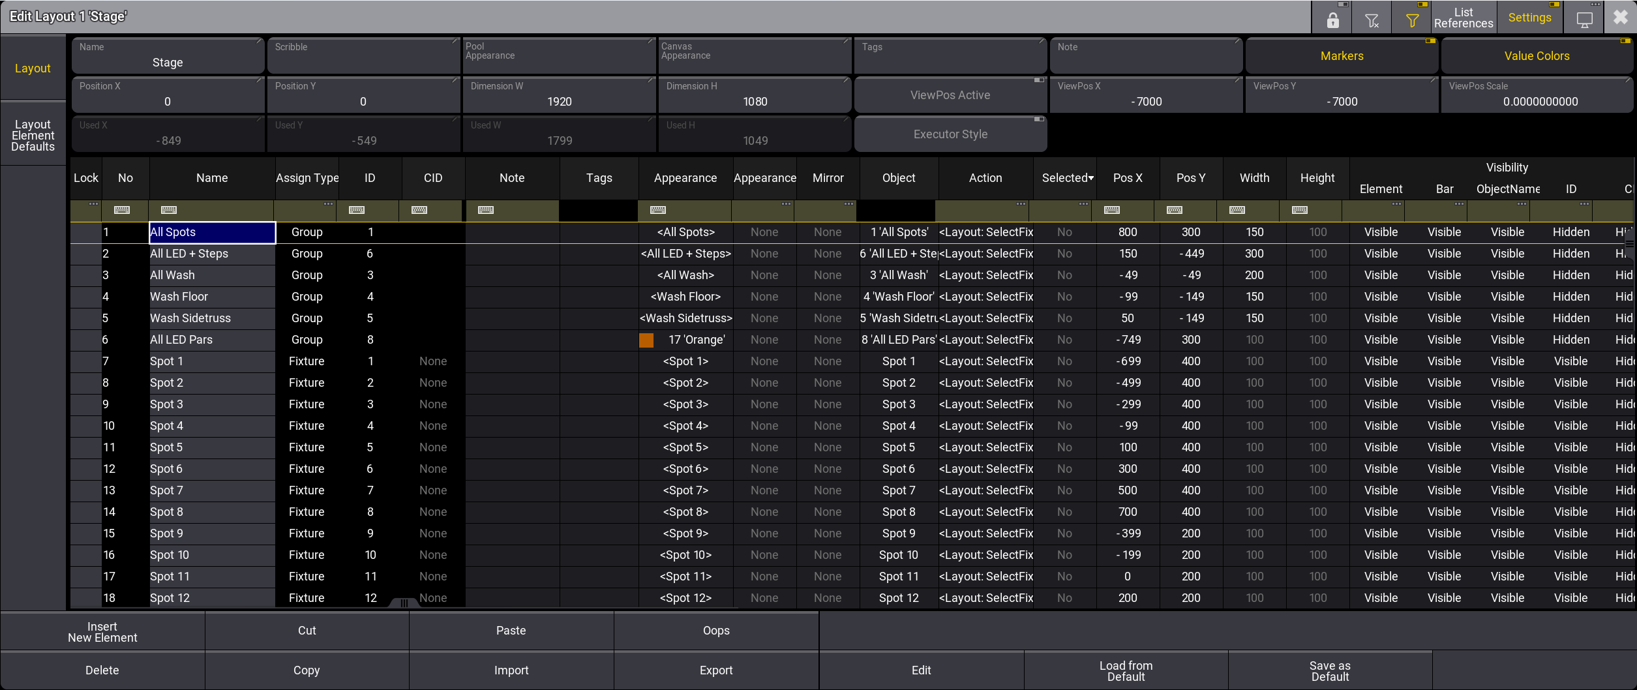The height and width of the screenshot is (690, 1637).
Task: Toggle ViewPos Active
Action: (950, 95)
